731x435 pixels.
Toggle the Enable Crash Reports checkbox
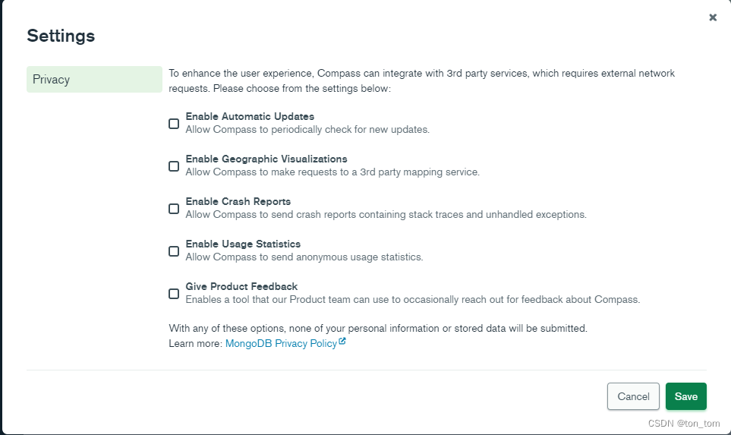coord(174,208)
